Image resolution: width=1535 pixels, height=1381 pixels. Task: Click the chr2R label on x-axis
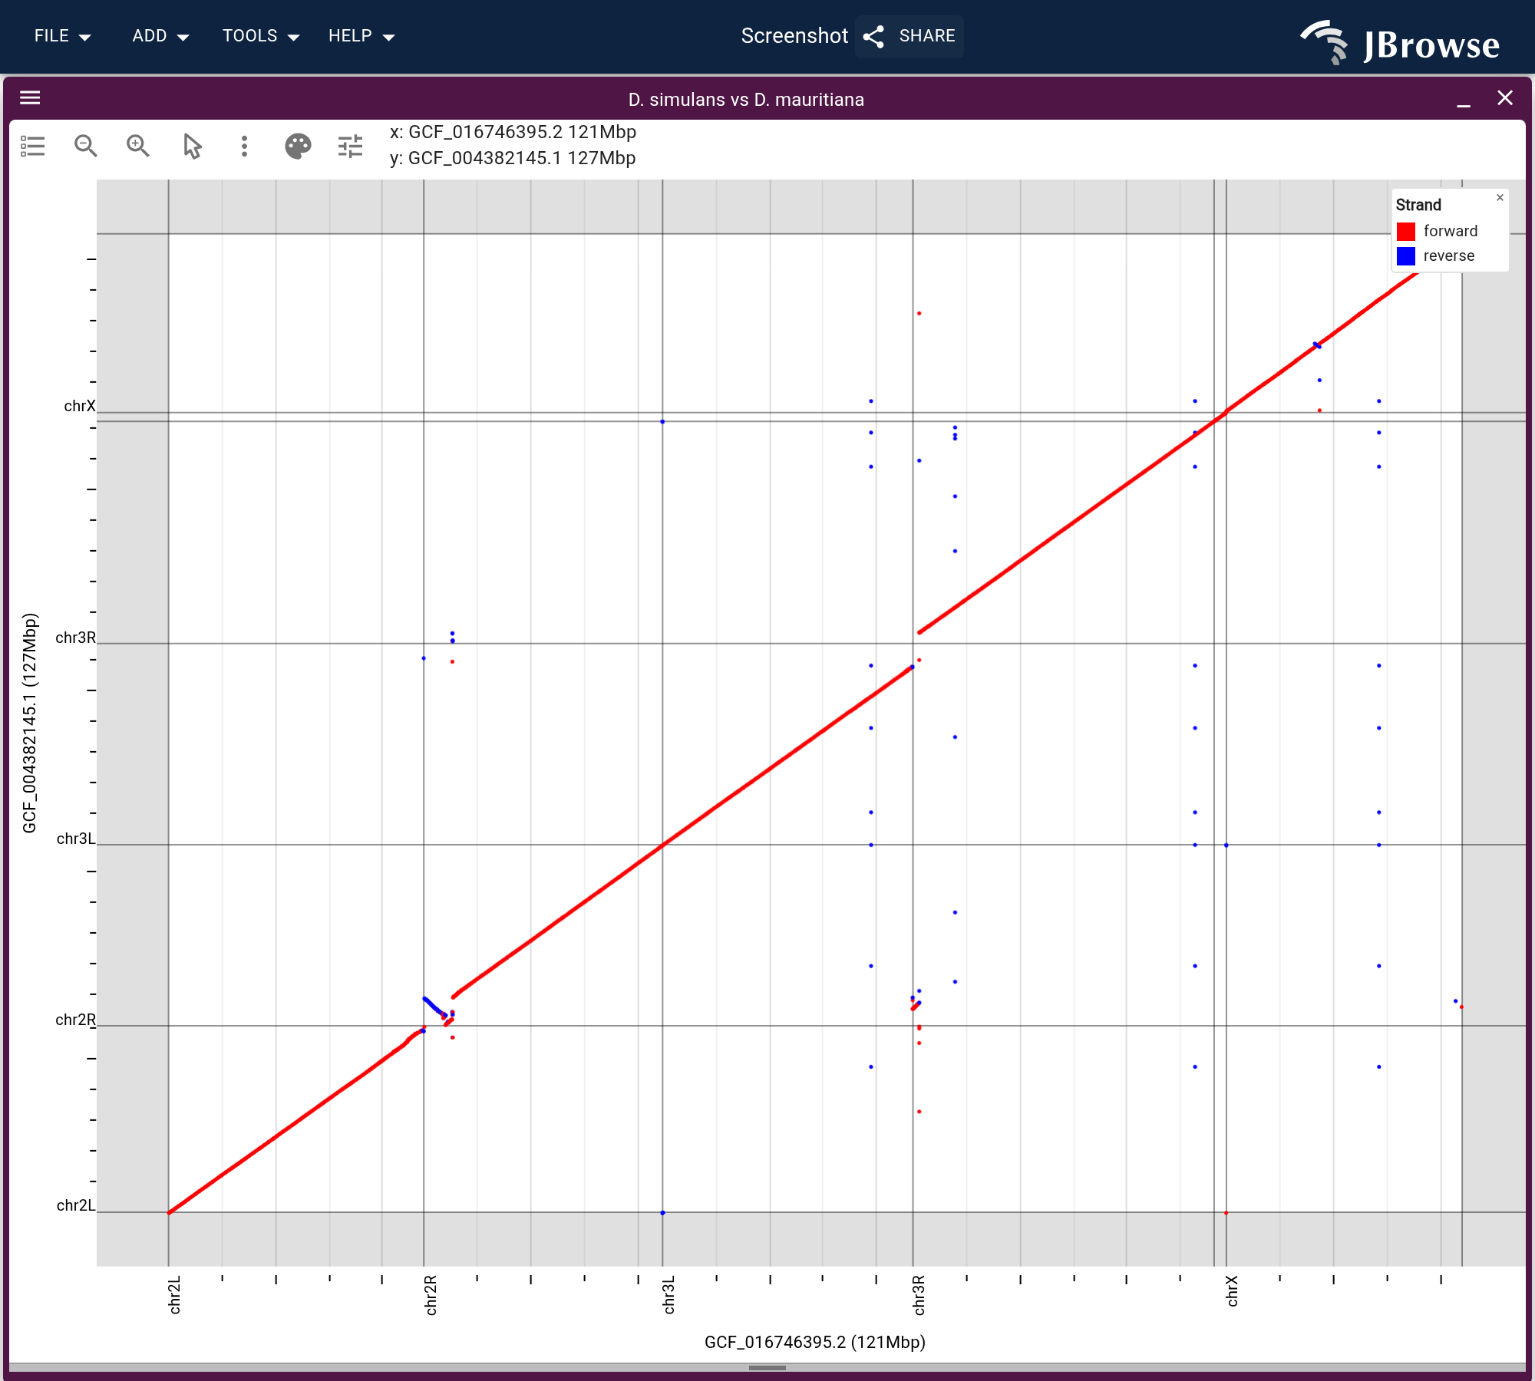click(431, 1295)
